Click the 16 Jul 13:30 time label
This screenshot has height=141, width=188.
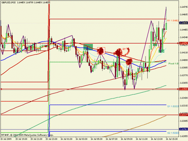[157, 139]
